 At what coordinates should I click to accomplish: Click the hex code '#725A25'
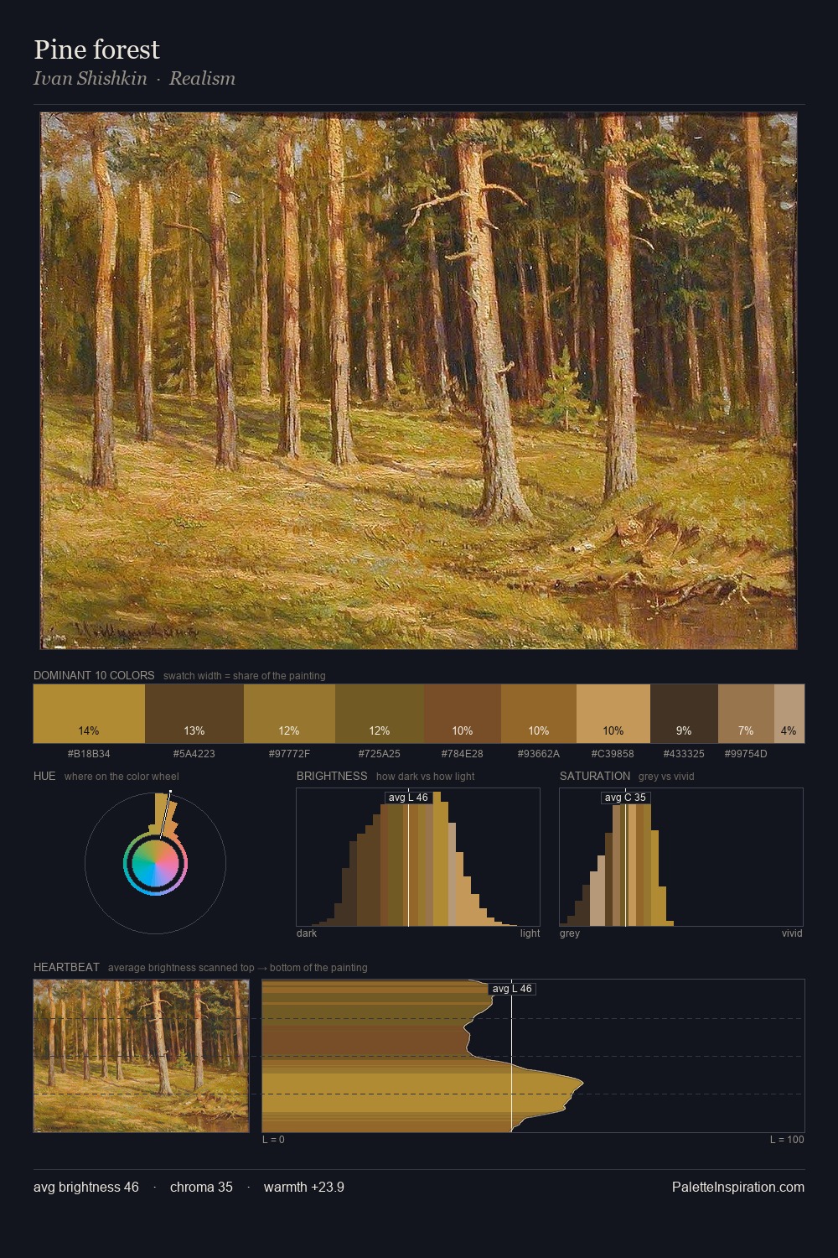(380, 753)
